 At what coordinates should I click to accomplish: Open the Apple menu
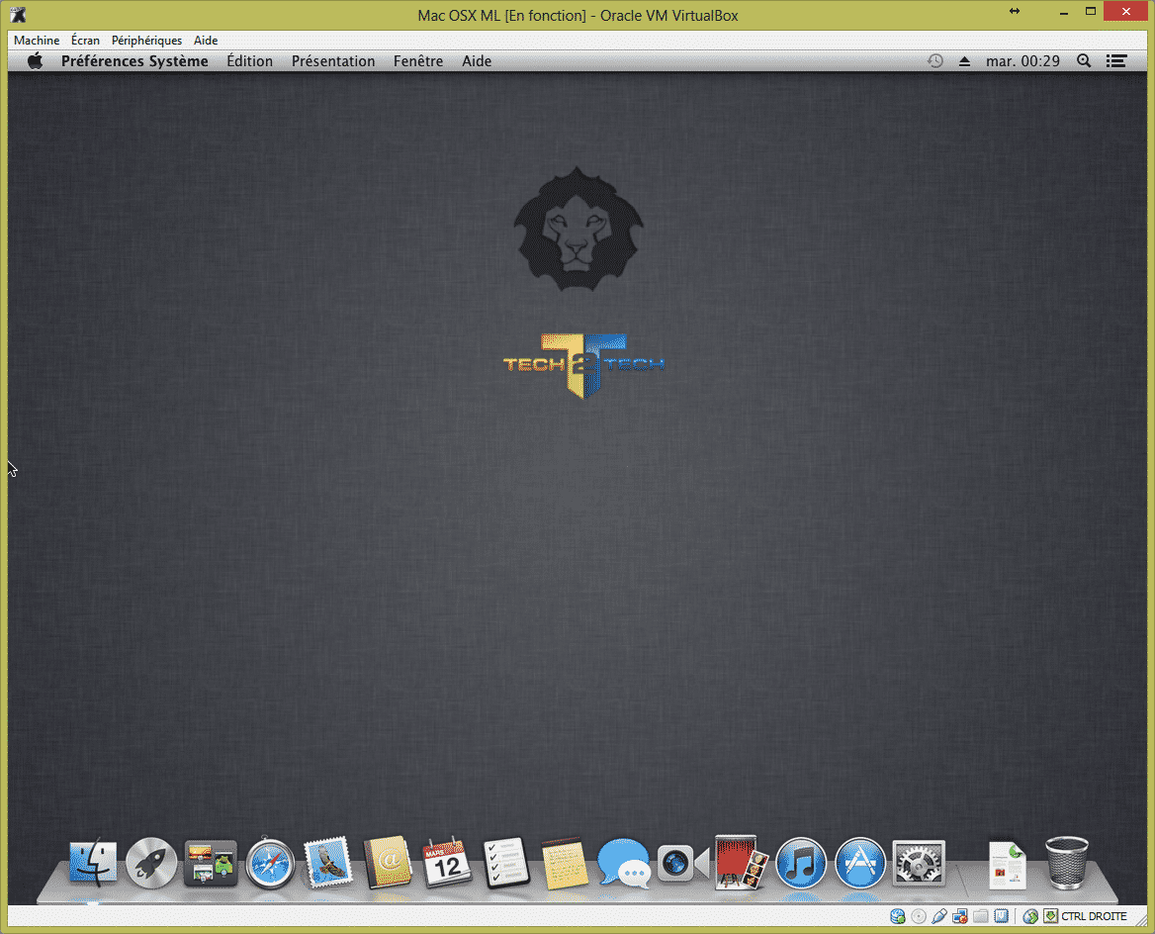[x=36, y=61]
